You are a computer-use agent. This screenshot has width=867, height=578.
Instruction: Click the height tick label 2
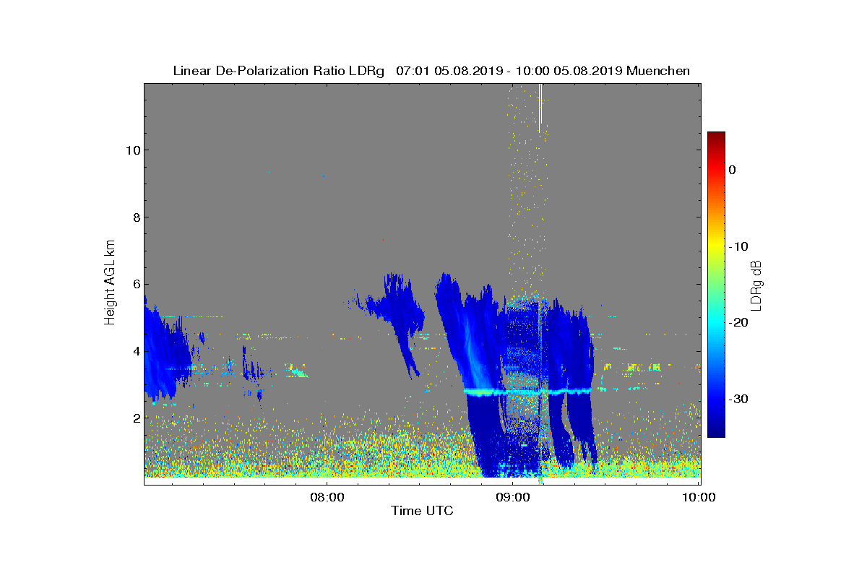point(135,418)
